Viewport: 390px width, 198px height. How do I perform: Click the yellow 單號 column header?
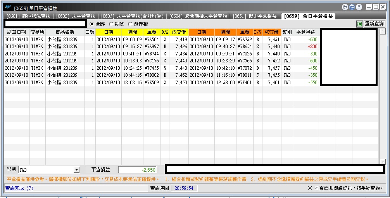152,32
